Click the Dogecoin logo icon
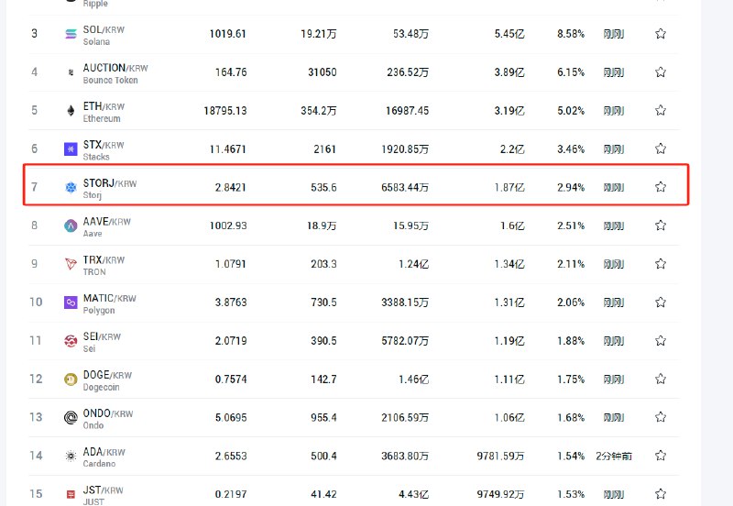The height and width of the screenshot is (506, 733). [71, 379]
